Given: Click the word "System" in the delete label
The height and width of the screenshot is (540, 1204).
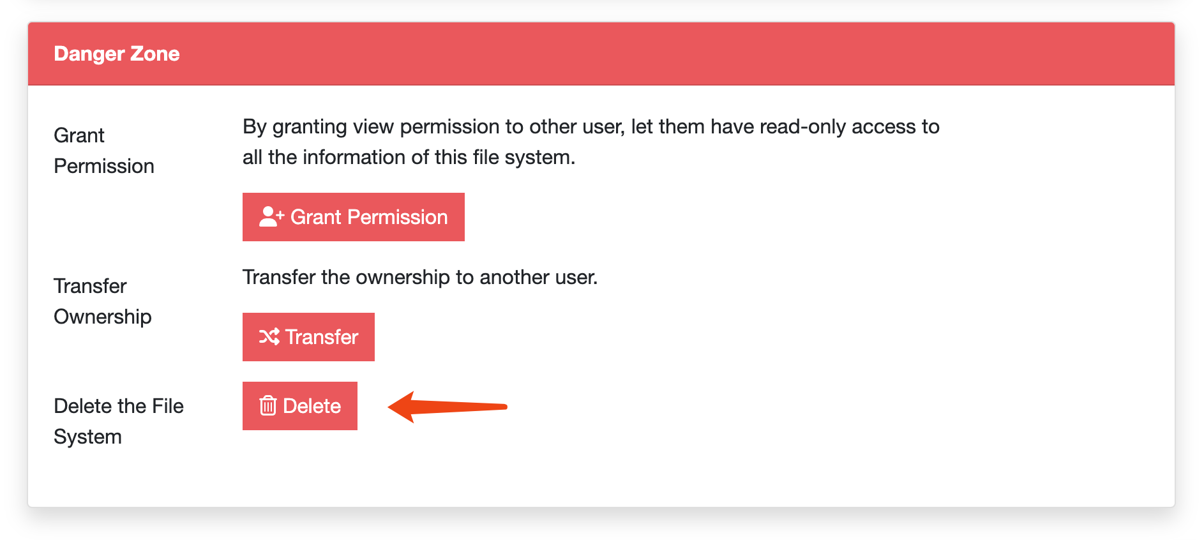Looking at the screenshot, I should 87,437.
